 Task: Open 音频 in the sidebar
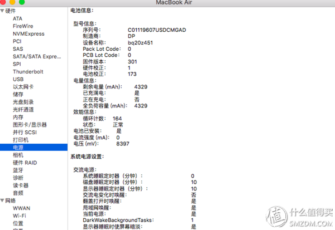18,193
